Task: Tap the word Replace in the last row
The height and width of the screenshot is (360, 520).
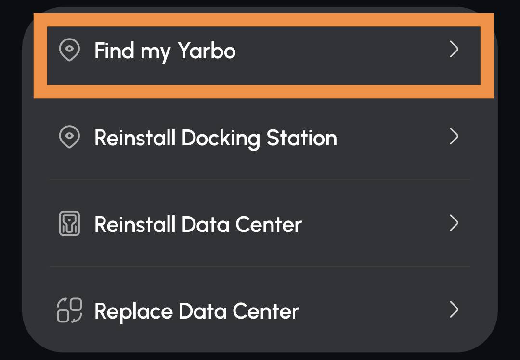Action: point(134,311)
